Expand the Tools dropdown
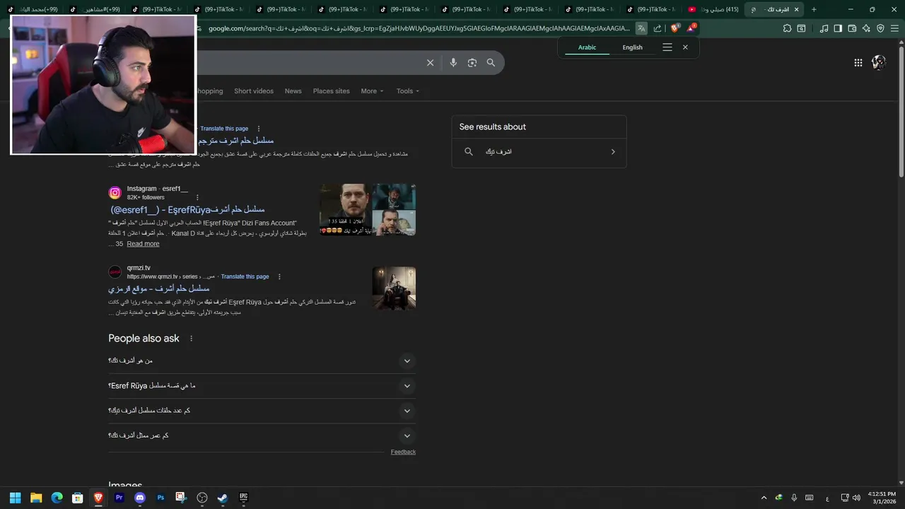This screenshot has height=509, width=905. coord(408,91)
